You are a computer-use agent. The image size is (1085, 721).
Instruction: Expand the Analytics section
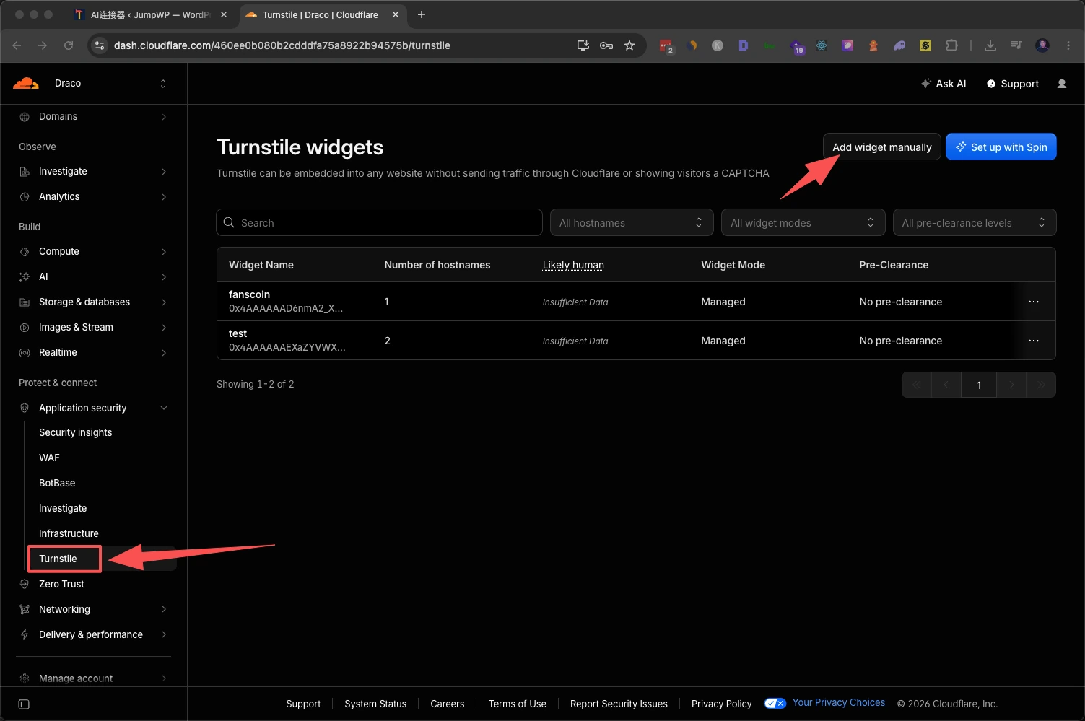(x=94, y=197)
